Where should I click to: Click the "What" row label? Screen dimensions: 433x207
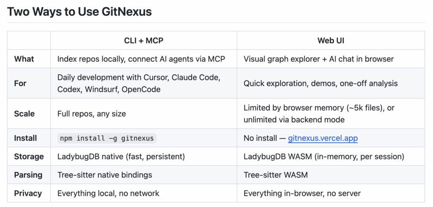pos(24,59)
